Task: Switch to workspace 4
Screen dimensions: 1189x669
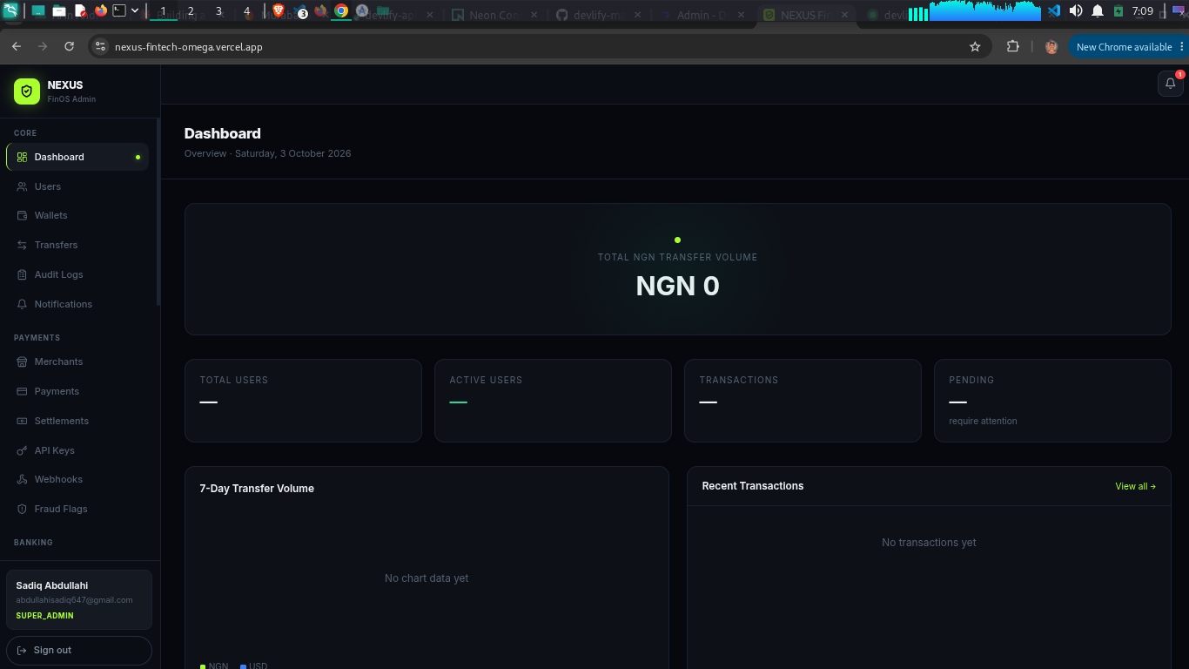Action: pos(246,11)
